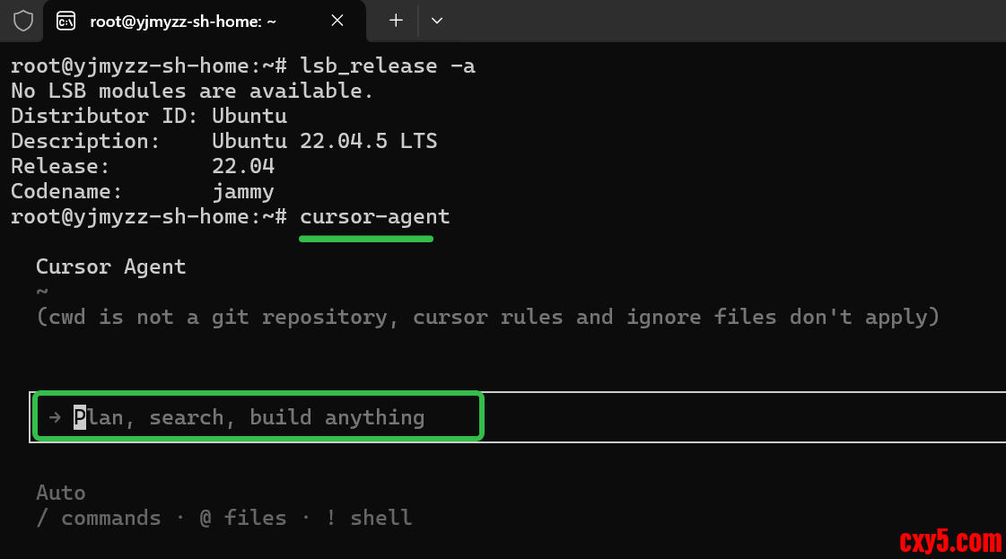Click the "lsb_release -a" command text
The width and height of the screenshot is (1006, 559).
click(x=388, y=66)
